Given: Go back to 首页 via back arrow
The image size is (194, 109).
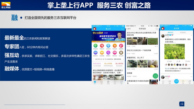Looking at the screenshot, I should click(x=129, y=29).
